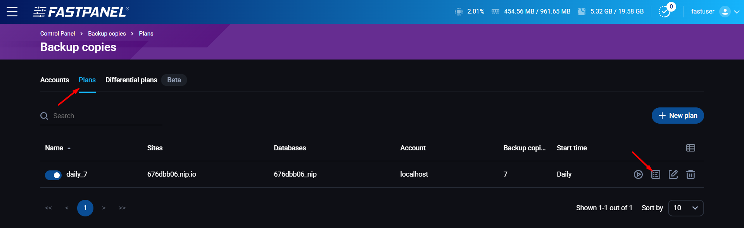Click the New plan button
744x228 pixels.
[677, 116]
